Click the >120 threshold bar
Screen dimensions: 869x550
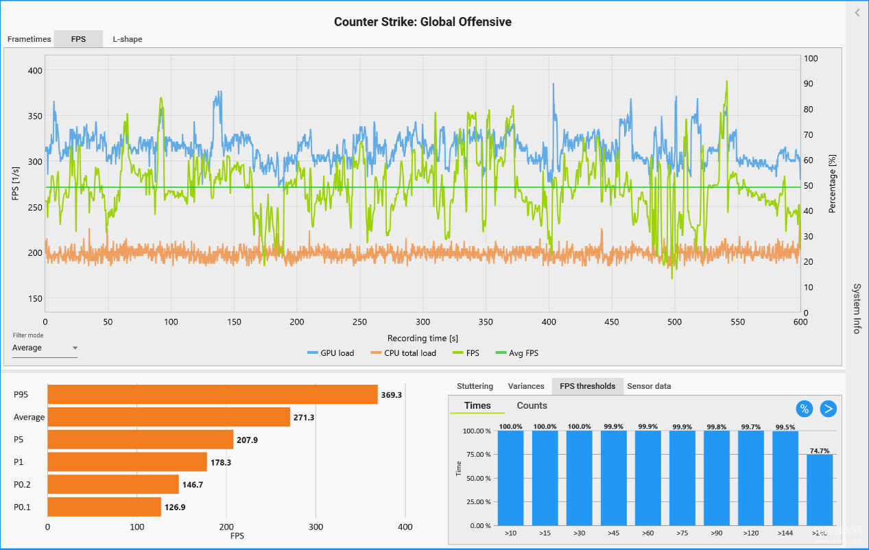point(750,478)
